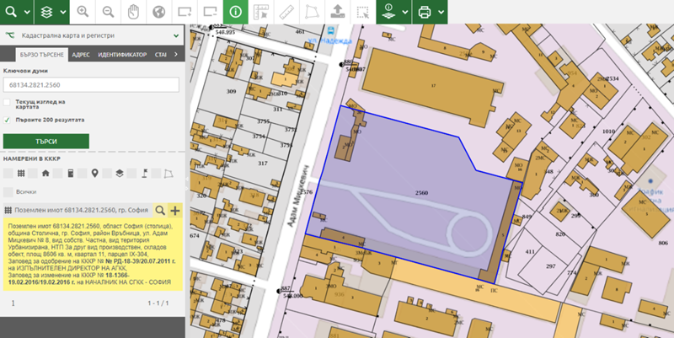
Task: Uncheck 'Първите 200 резултата' checkbox
Action: [x=8, y=120]
